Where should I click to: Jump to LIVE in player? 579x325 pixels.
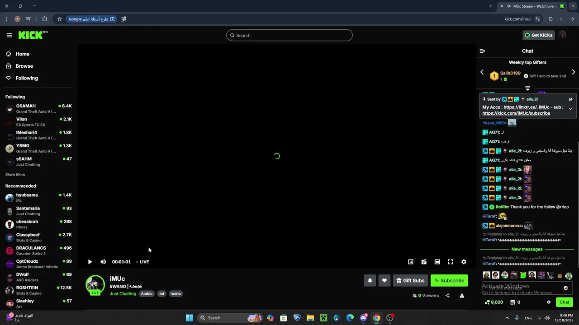pyautogui.click(x=143, y=262)
